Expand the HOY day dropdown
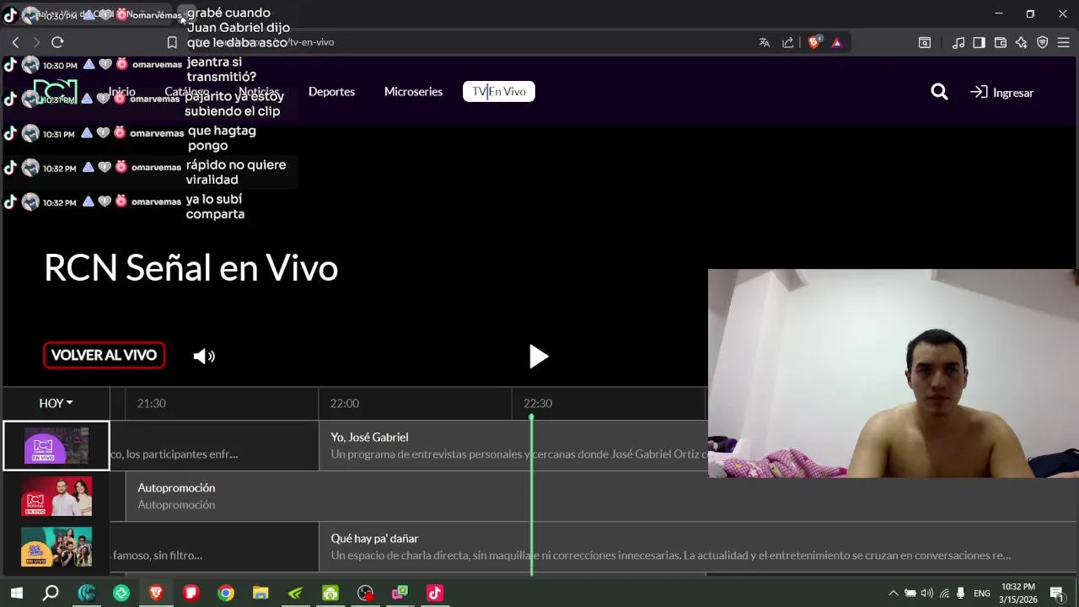The width and height of the screenshot is (1079, 607). 56,403
